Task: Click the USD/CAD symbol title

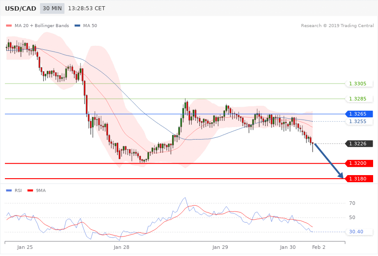Action: [20, 8]
